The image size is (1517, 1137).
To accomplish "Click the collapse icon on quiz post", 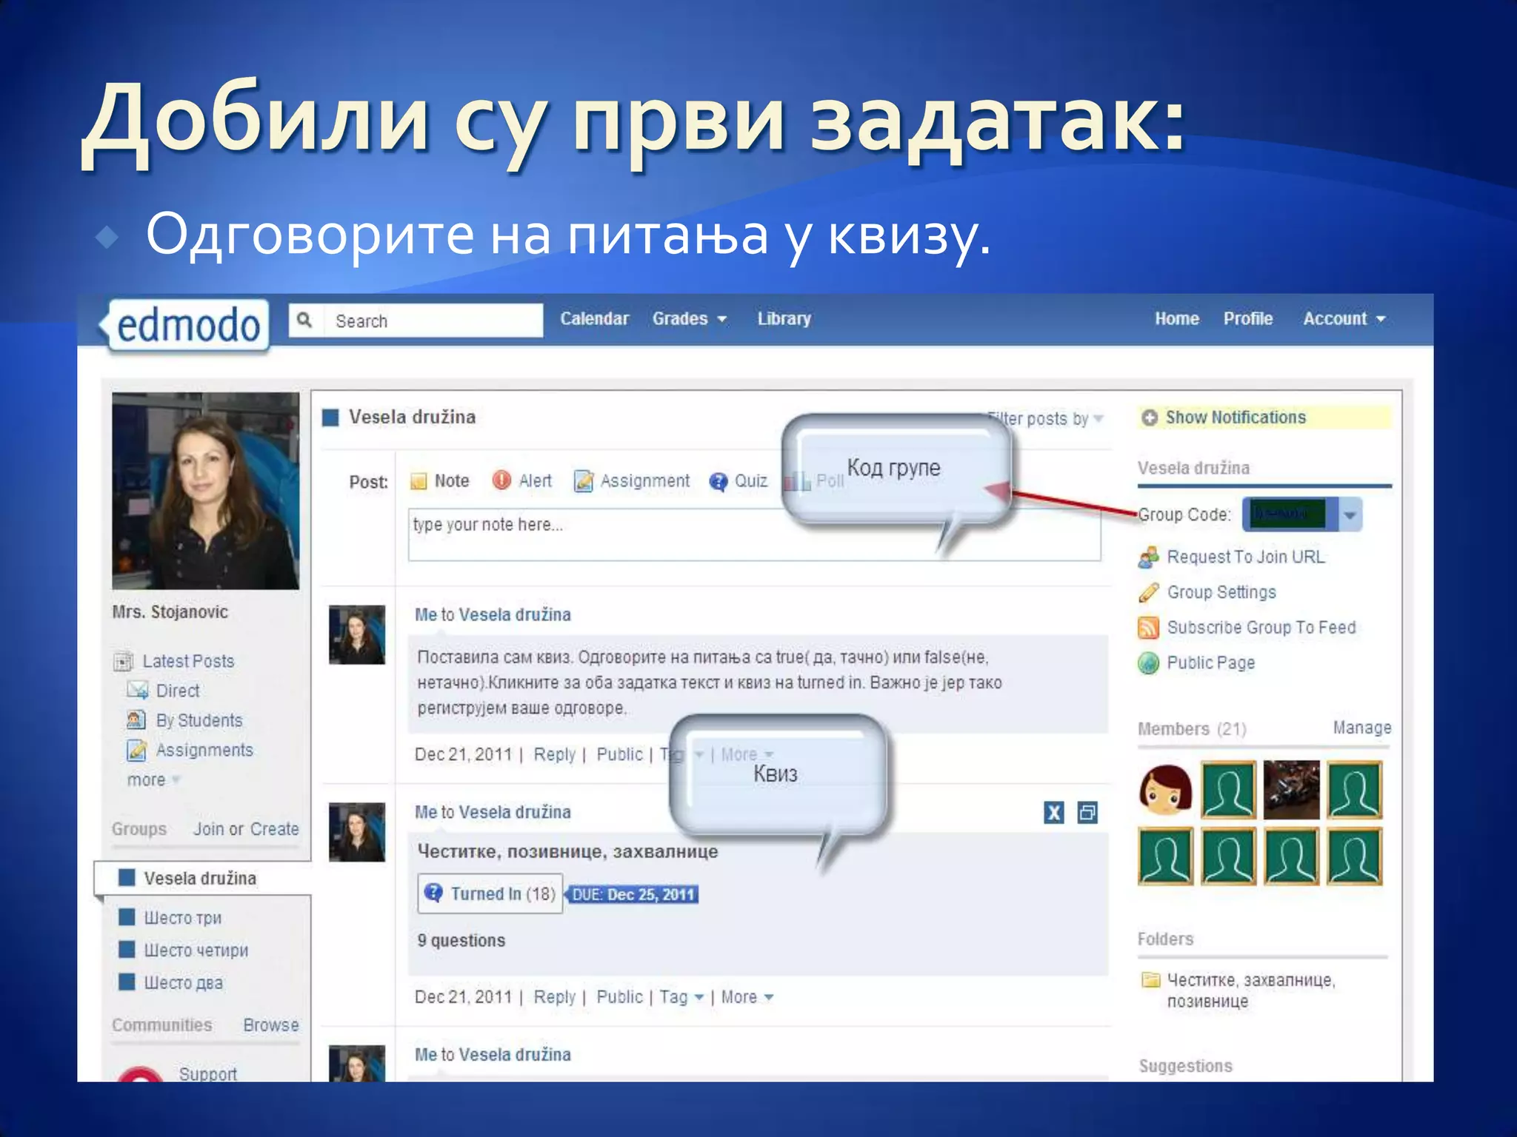I will click(1087, 813).
